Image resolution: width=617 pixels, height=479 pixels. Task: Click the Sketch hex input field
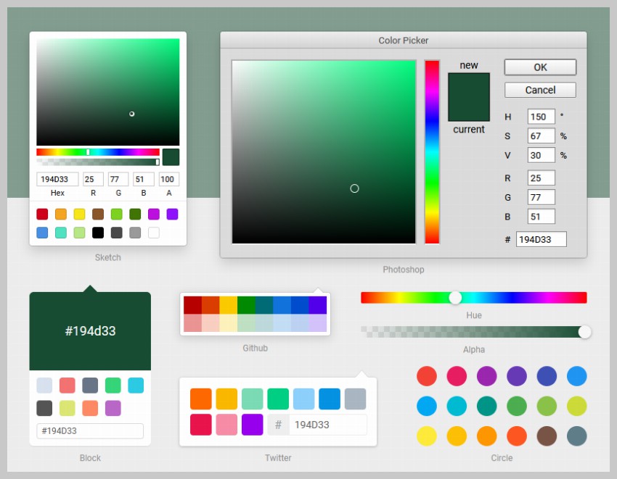coord(57,180)
